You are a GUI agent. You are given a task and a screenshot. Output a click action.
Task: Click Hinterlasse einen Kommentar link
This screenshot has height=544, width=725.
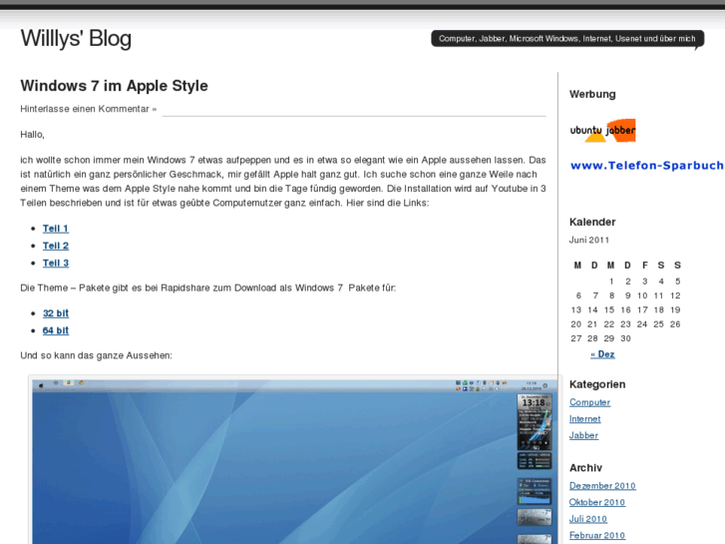tap(89, 109)
